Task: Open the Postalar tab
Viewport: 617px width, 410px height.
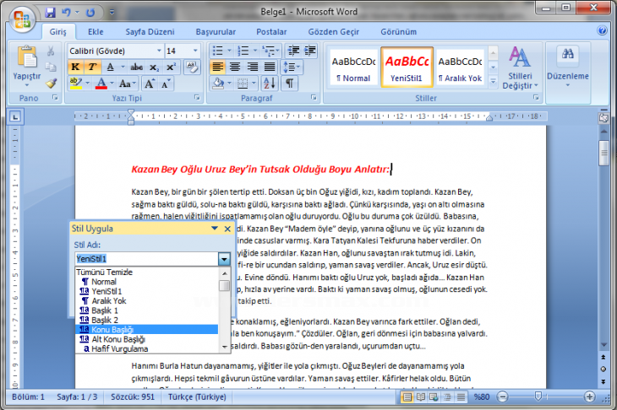Action: (x=271, y=32)
